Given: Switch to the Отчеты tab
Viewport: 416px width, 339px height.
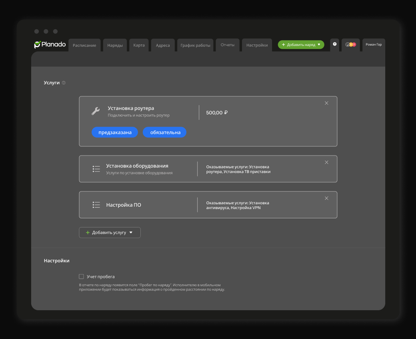Looking at the screenshot, I should [228, 45].
